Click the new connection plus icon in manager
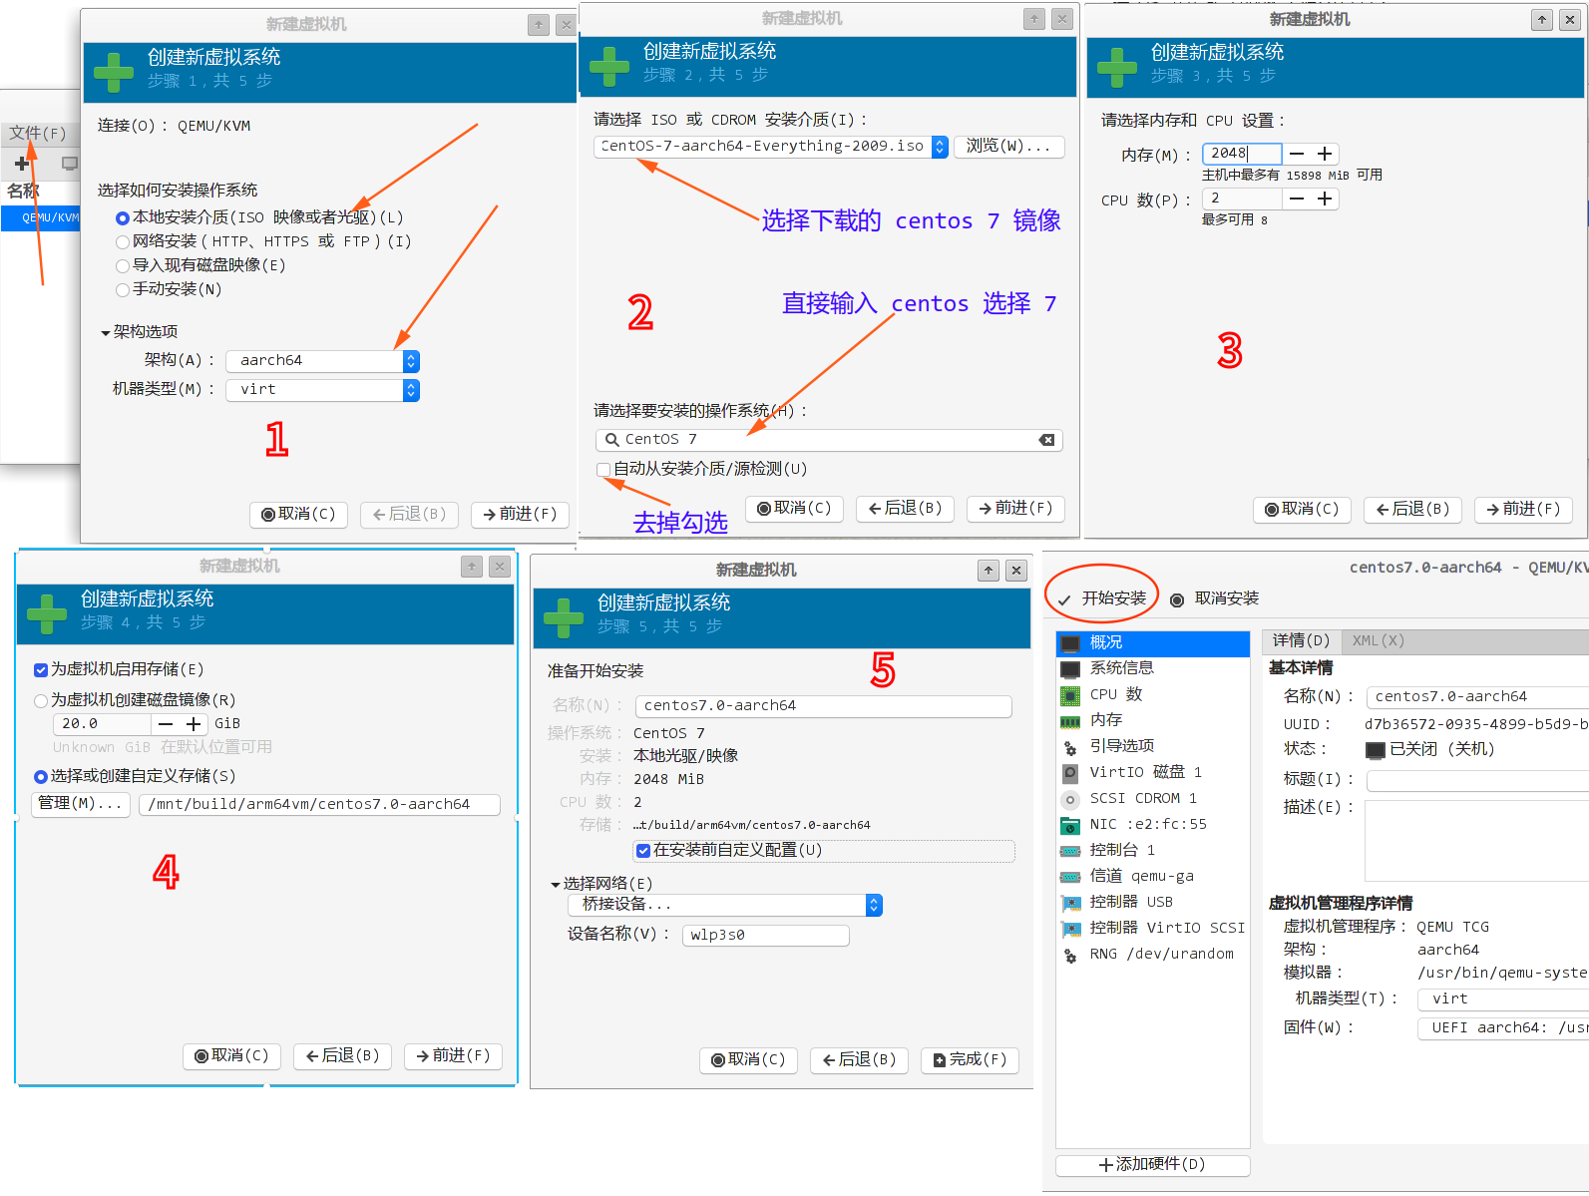1589x1196 pixels. coord(22,163)
